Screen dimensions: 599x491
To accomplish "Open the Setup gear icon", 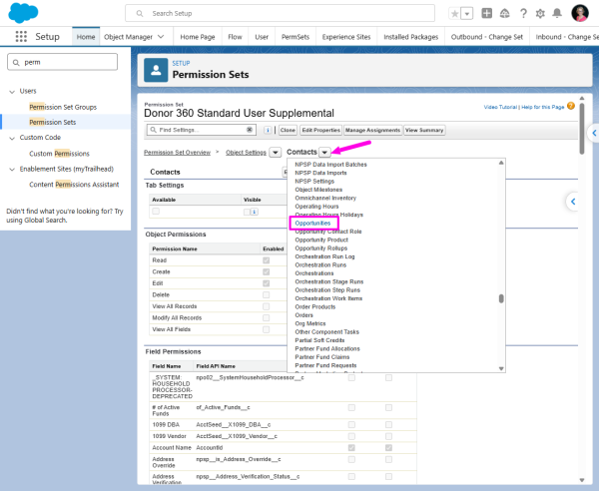I will [540, 14].
